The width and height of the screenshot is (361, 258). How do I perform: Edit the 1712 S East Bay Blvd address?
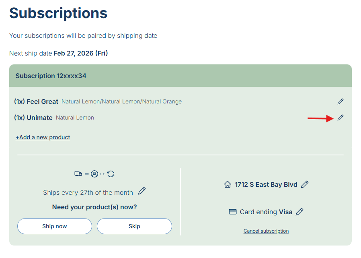[305, 184]
